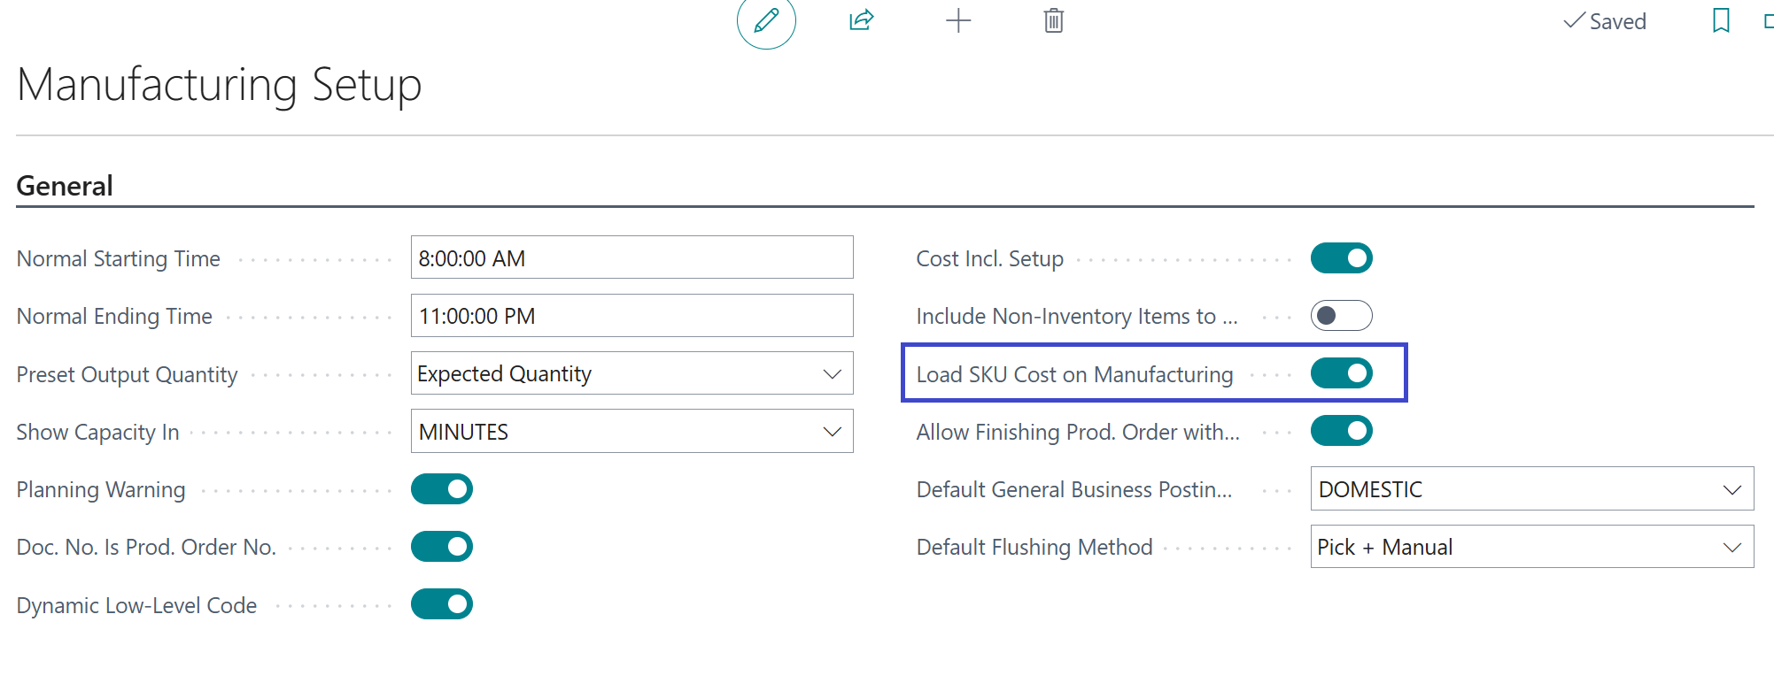Click the open-in-new-window icon at top right
Viewport: 1774px width, 691px height.
1769,20
